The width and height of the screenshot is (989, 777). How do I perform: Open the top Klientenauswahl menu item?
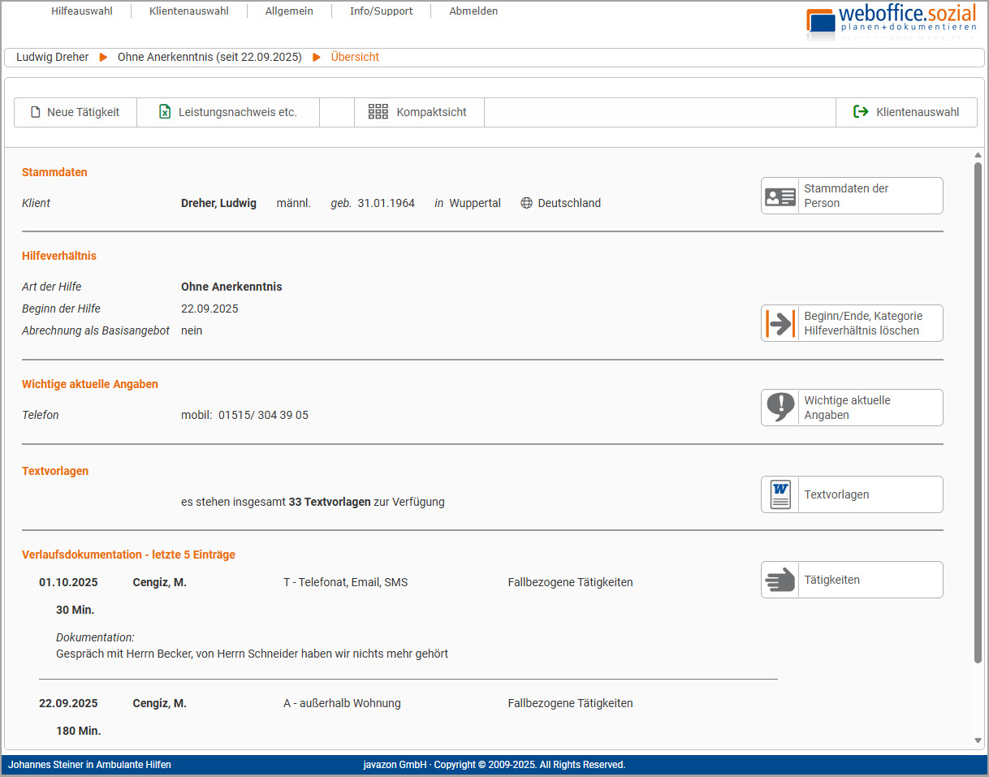coord(189,11)
